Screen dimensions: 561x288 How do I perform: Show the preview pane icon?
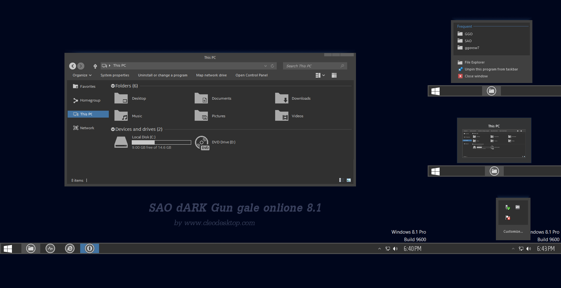click(x=334, y=75)
